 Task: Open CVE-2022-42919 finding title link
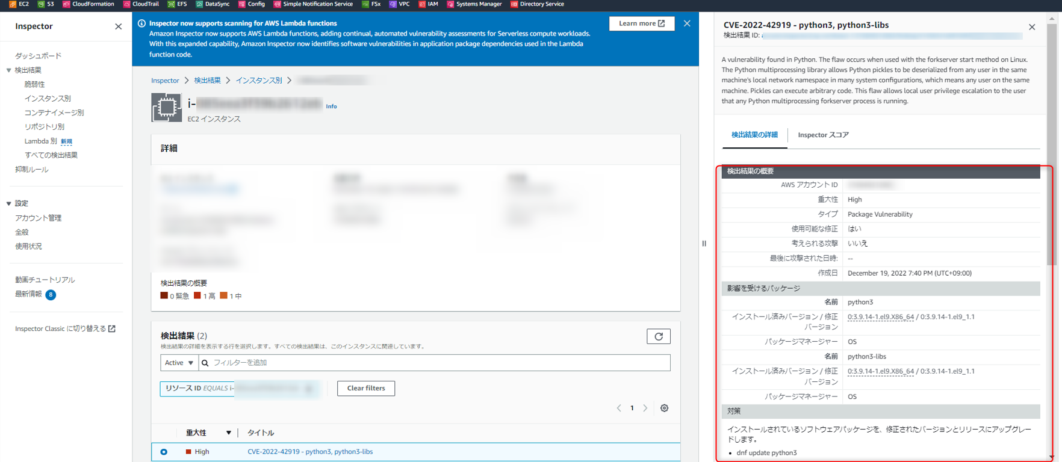tap(310, 452)
